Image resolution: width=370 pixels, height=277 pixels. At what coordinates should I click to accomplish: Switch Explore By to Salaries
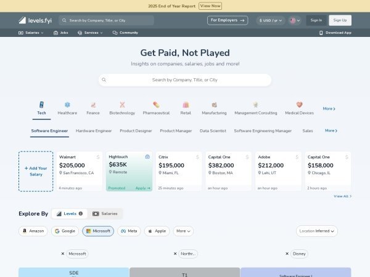[105, 214]
